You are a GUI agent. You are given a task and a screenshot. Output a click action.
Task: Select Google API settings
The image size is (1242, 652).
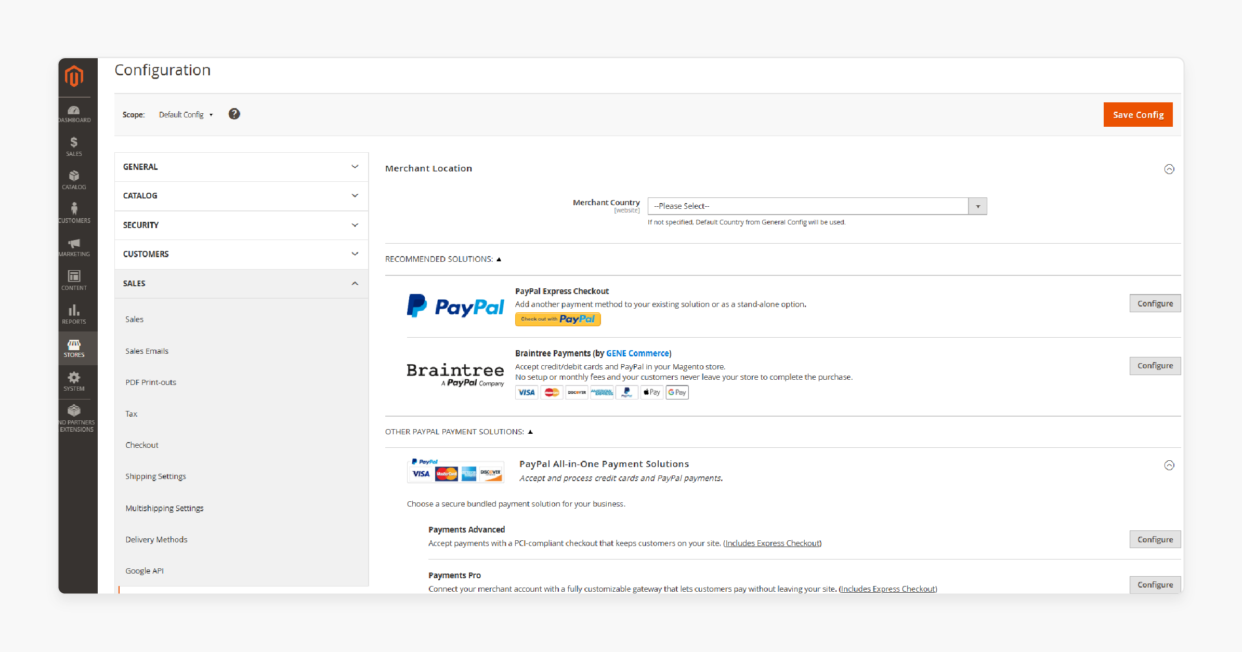click(144, 571)
